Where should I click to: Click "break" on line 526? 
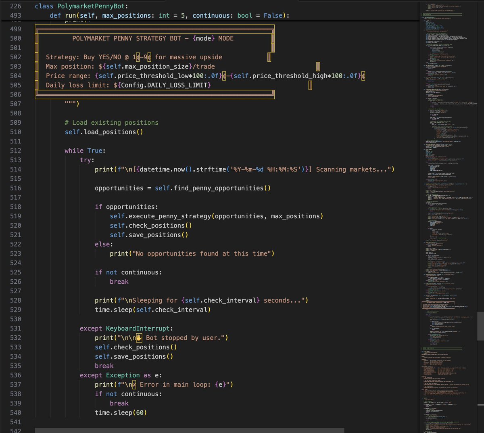click(119, 281)
